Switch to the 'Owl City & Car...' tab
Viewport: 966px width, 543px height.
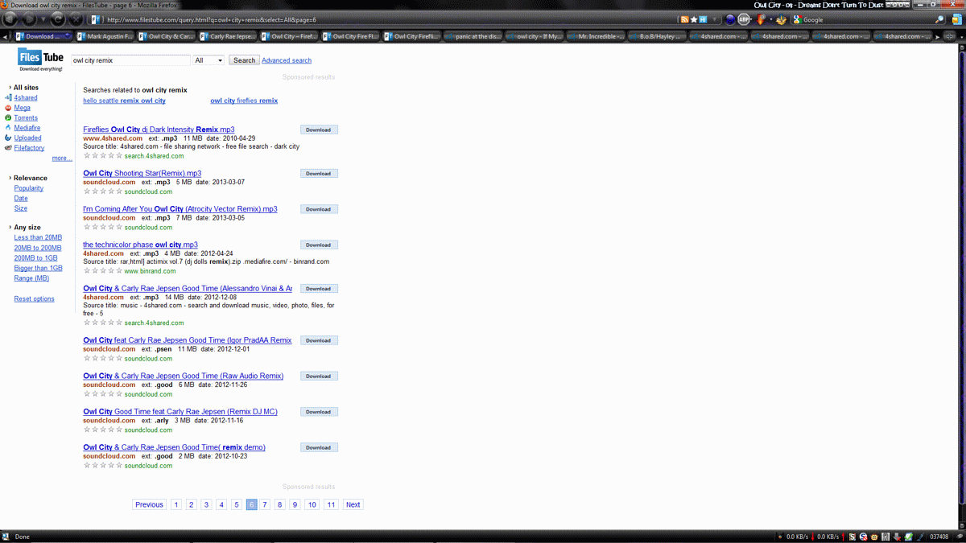[167, 36]
